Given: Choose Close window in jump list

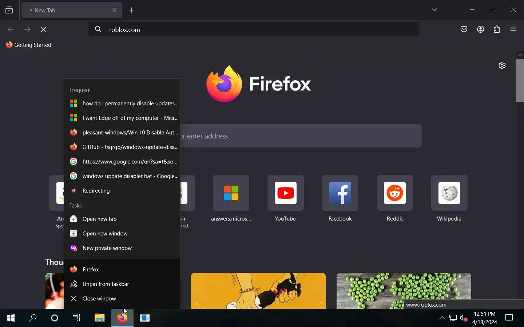Looking at the screenshot, I should (123, 299).
